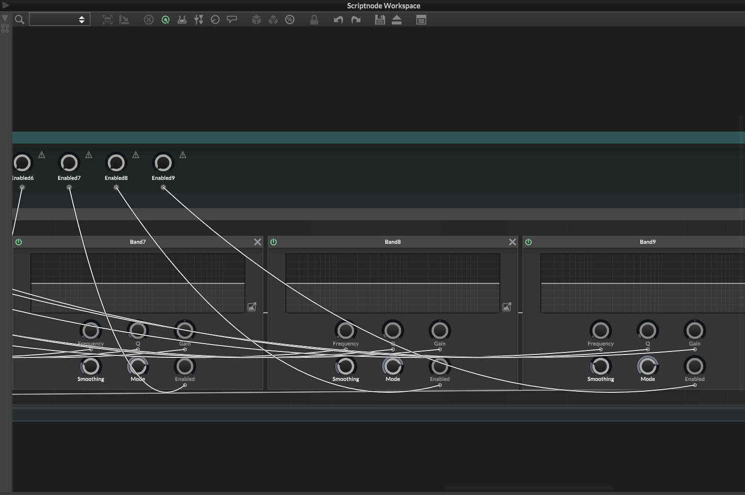Click warning triangle beside Enabled7

pyautogui.click(x=89, y=155)
